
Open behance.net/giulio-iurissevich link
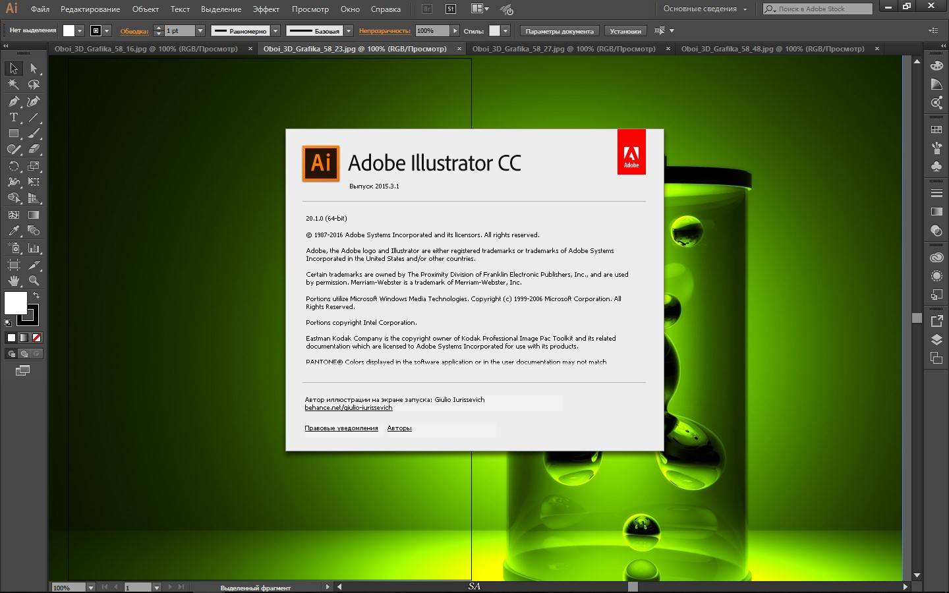[x=349, y=408]
